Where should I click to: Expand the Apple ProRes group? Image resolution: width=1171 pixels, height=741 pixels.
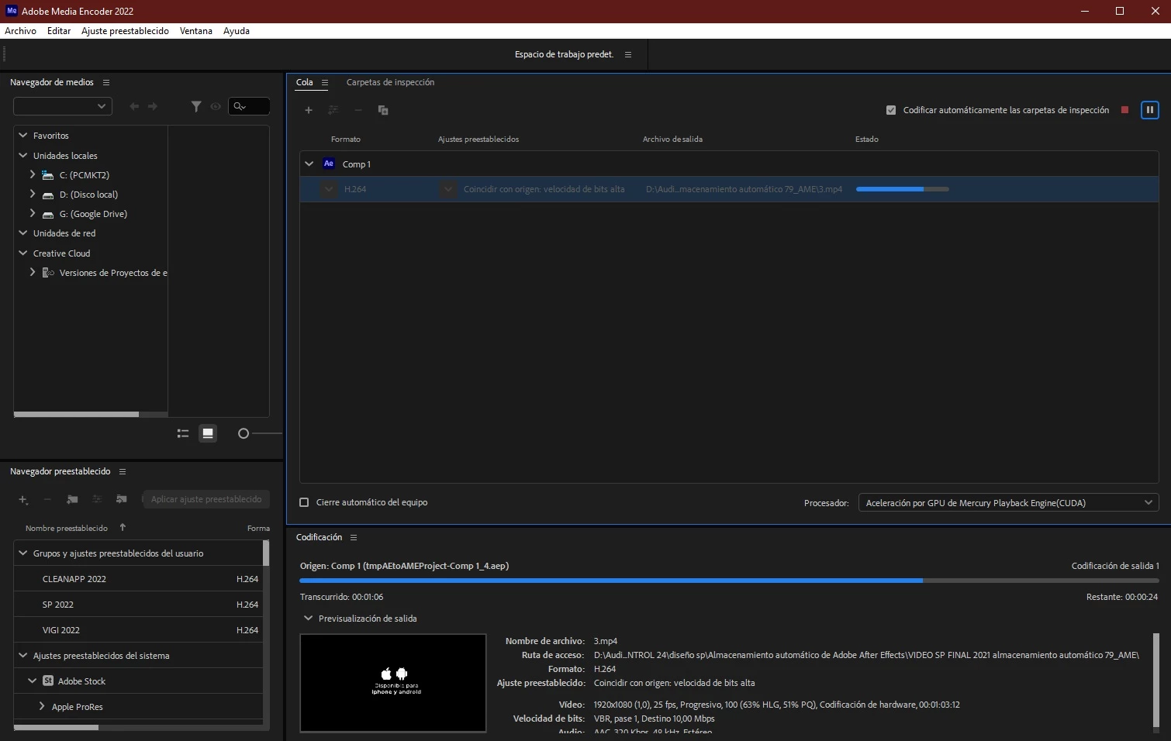point(42,706)
